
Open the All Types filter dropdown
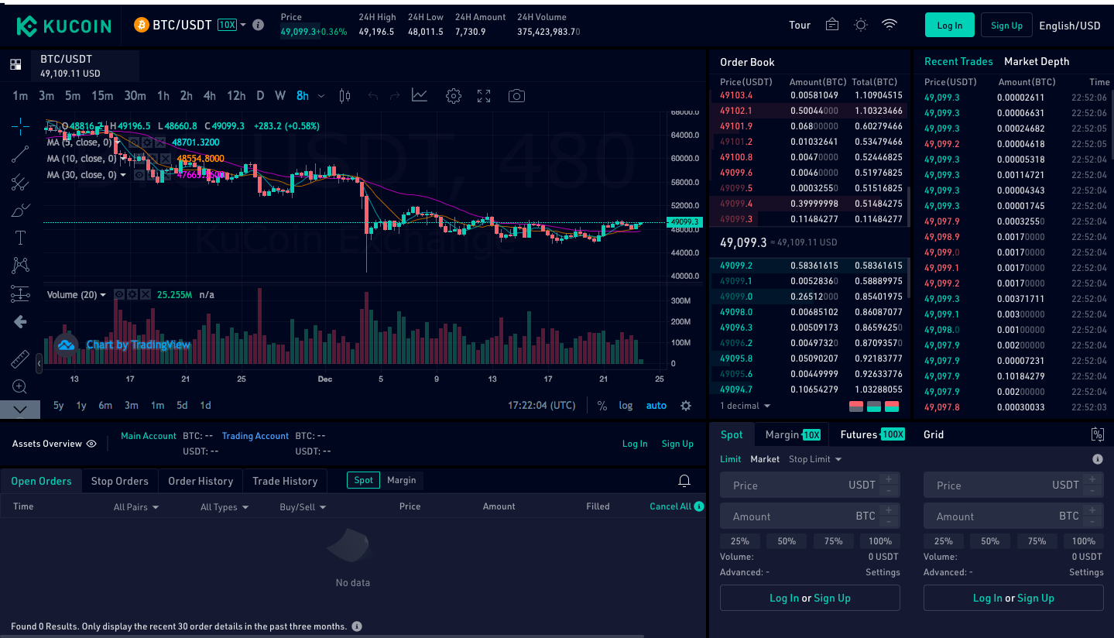click(x=225, y=507)
